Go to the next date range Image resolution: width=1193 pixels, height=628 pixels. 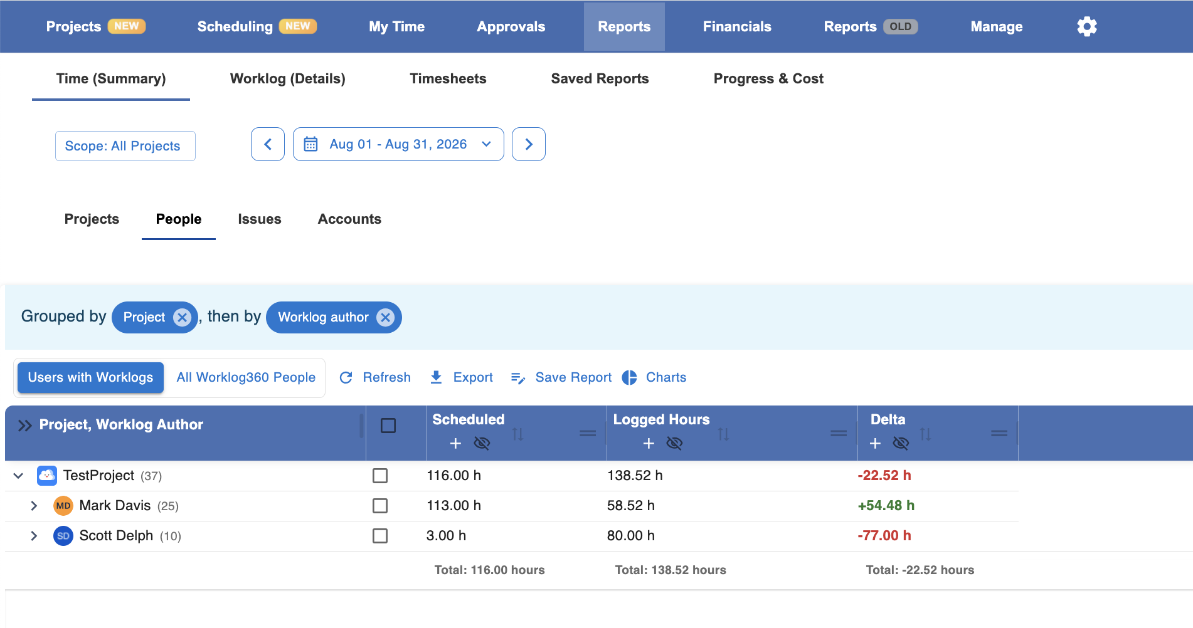[529, 144]
